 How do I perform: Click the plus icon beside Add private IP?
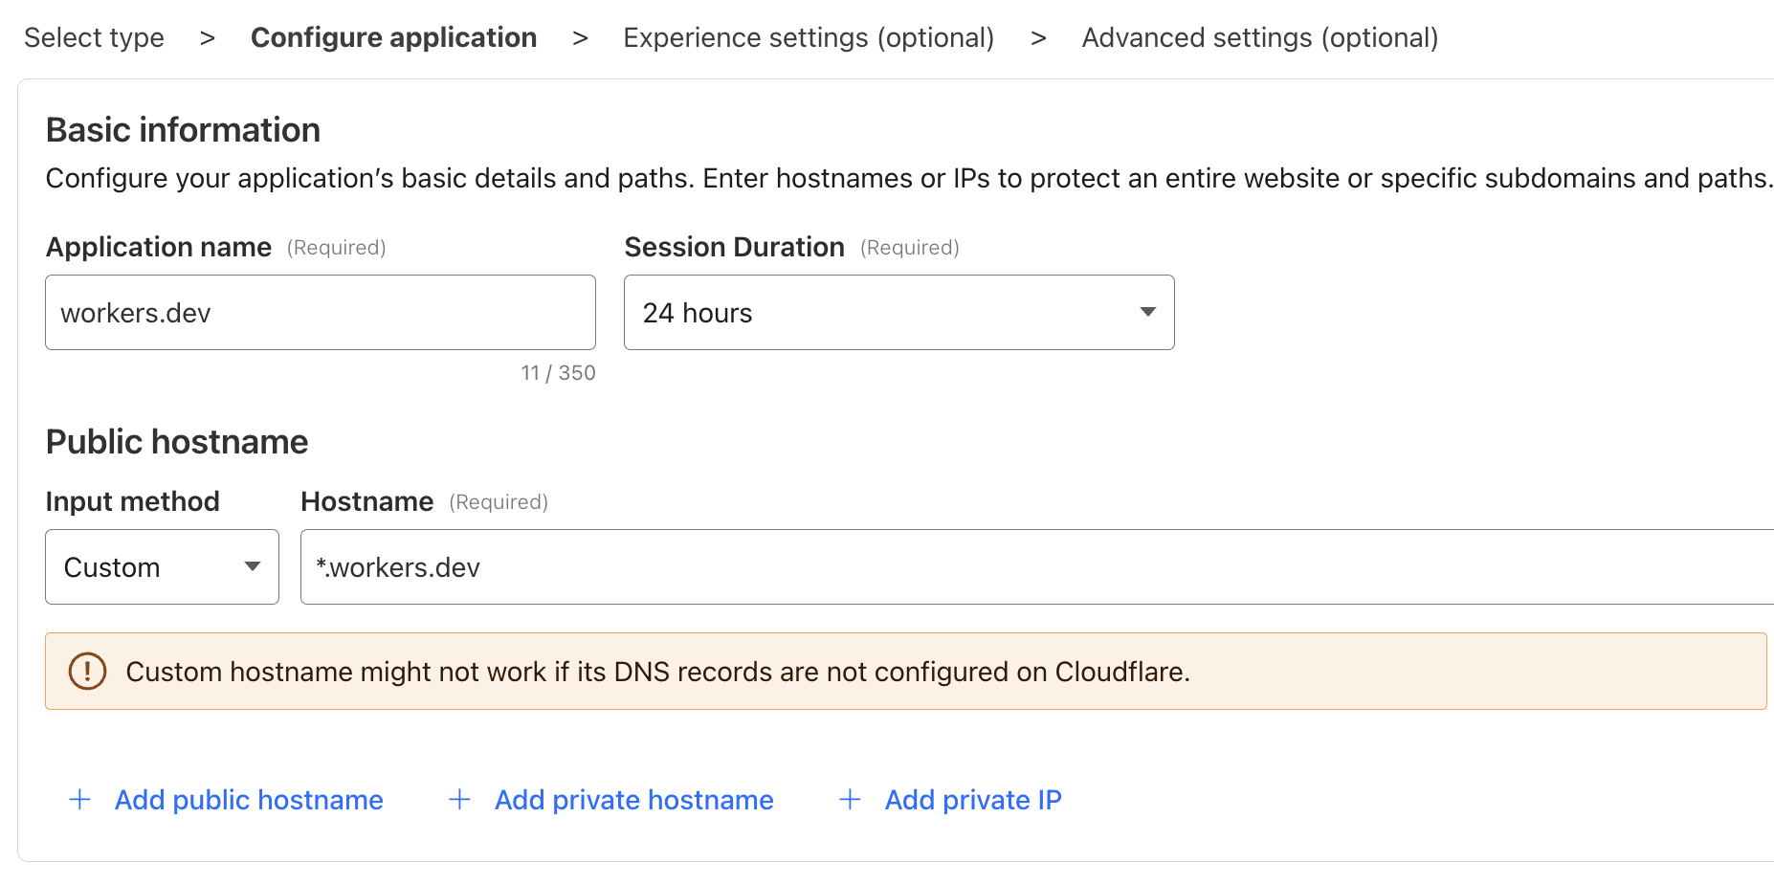850,800
